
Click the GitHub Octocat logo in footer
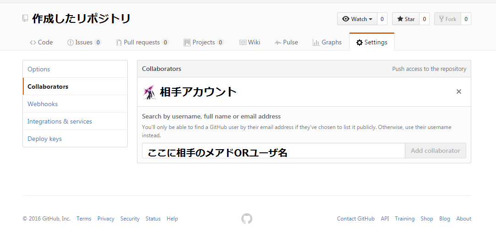tap(247, 219)
